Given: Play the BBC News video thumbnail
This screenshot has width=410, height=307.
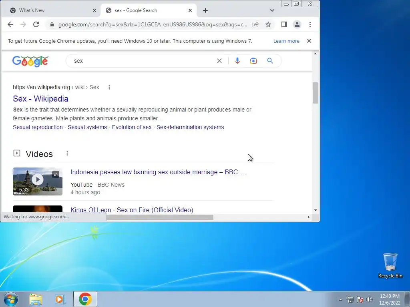Looking at the screenshot, I should click(38, 181).
